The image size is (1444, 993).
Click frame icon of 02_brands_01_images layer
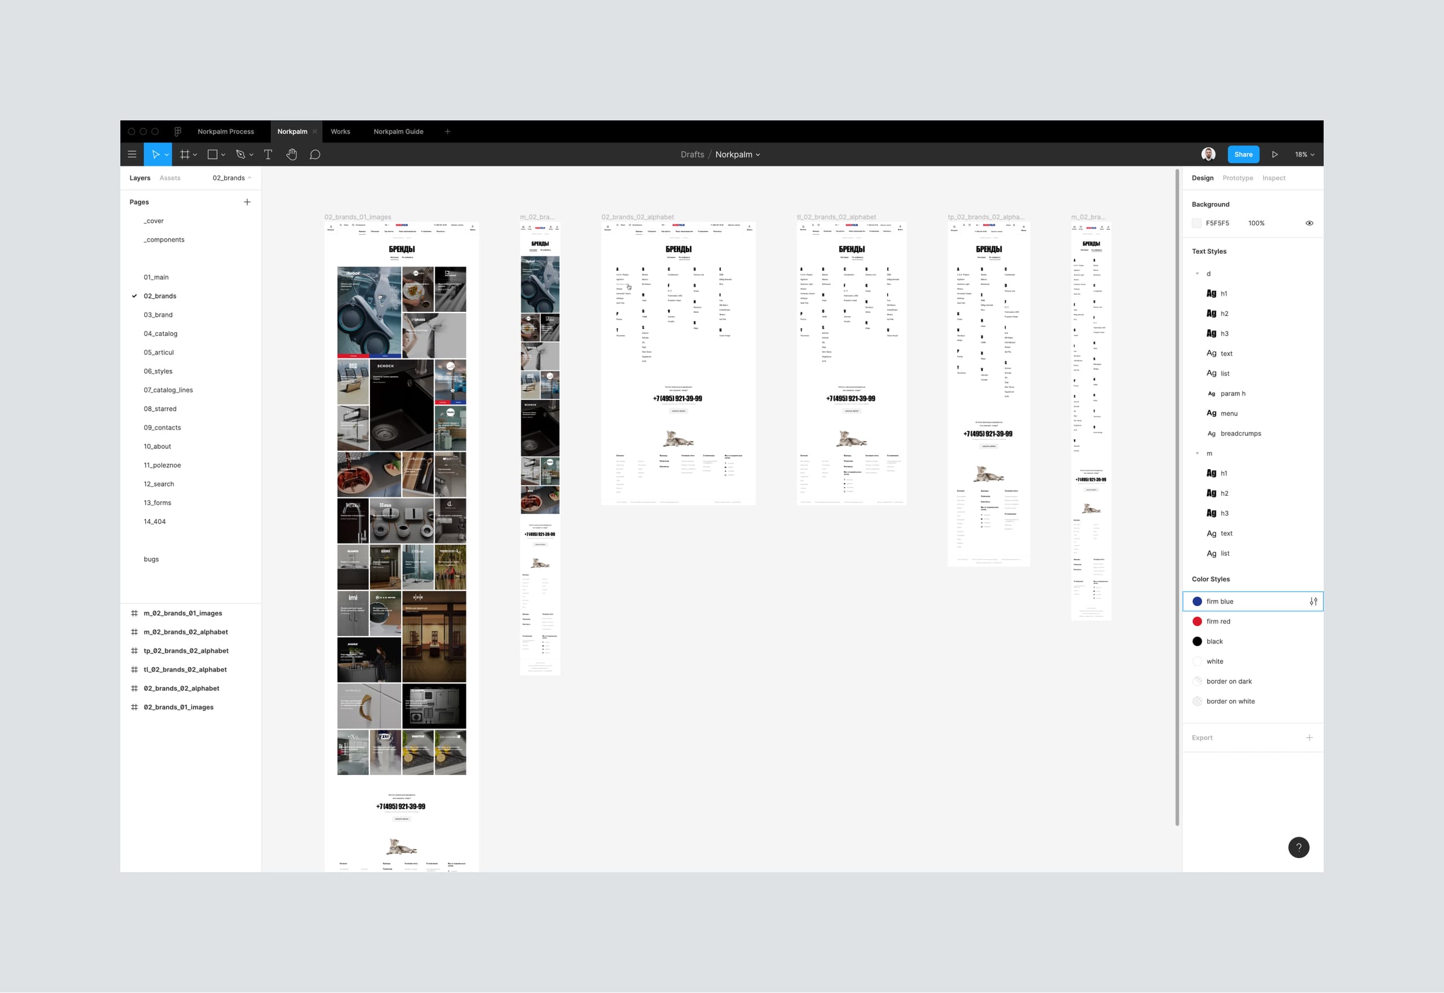[134, 708]
